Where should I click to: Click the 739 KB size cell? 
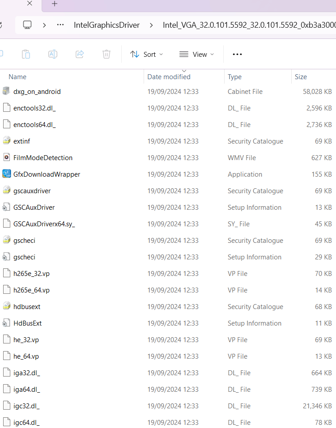click(322, 390)
